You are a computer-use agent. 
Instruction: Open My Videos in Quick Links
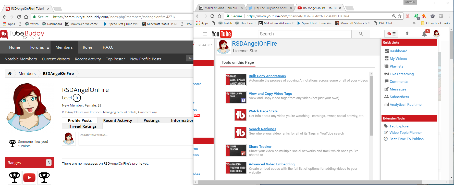398,59
